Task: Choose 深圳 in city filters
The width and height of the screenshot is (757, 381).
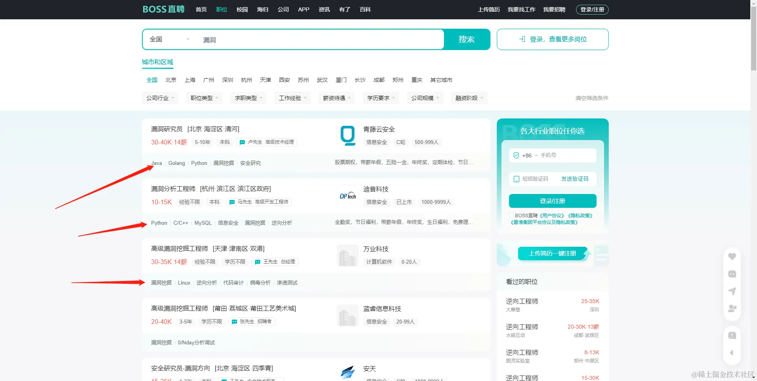Action: [227, 80]
